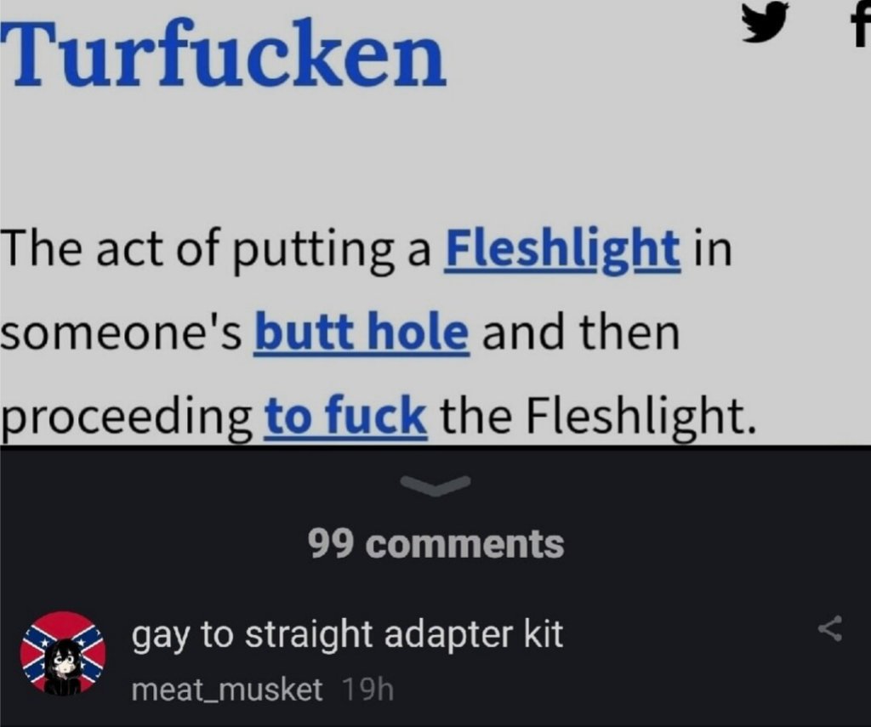Follow the underlined Fleshlight hyperlink
Screen dimensions: 871x727
click(x=562, y=250)
